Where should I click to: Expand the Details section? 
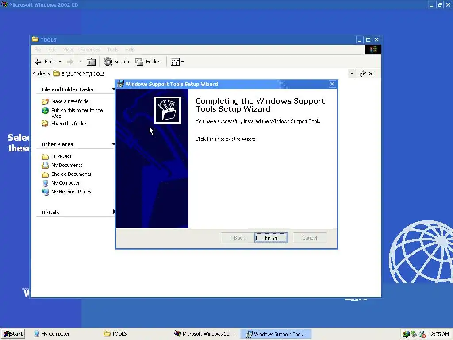pyautogui.click(x=113, y=212)
